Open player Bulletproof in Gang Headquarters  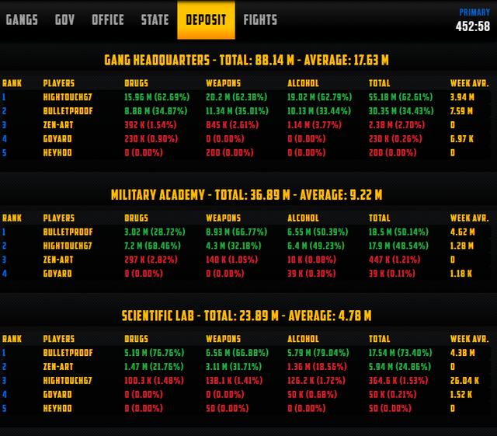(68, 111)
